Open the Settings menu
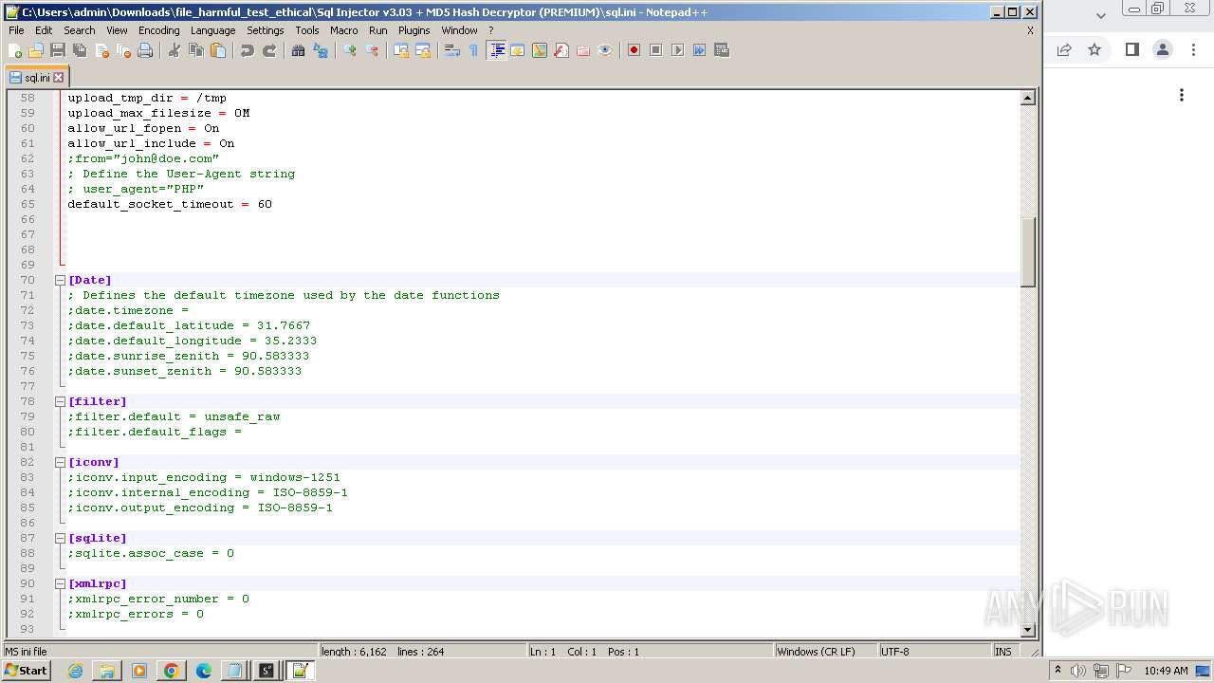This screenshot has height=683, width=1214. [x=266, y=30]
